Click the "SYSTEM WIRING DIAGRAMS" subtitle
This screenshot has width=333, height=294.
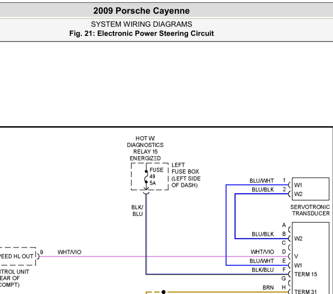click(142, 24)
